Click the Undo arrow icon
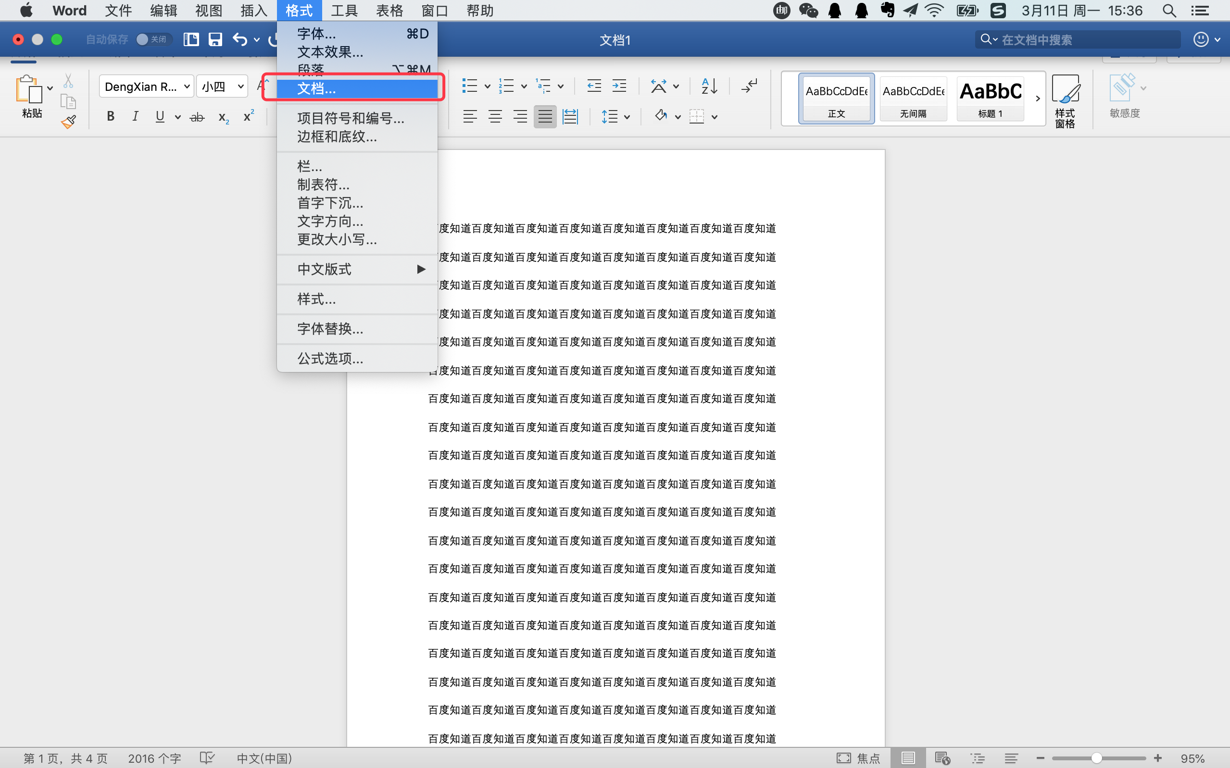The image size is (1230, 768). 239,39
